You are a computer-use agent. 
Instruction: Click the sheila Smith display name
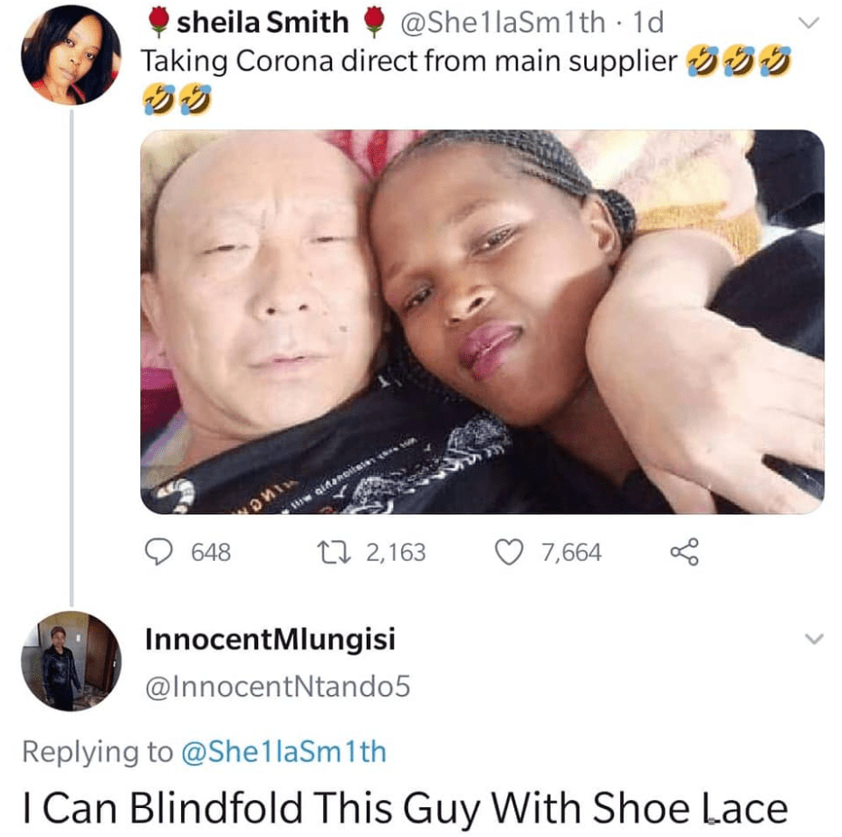pyautogui.click(x=263, y=22)
